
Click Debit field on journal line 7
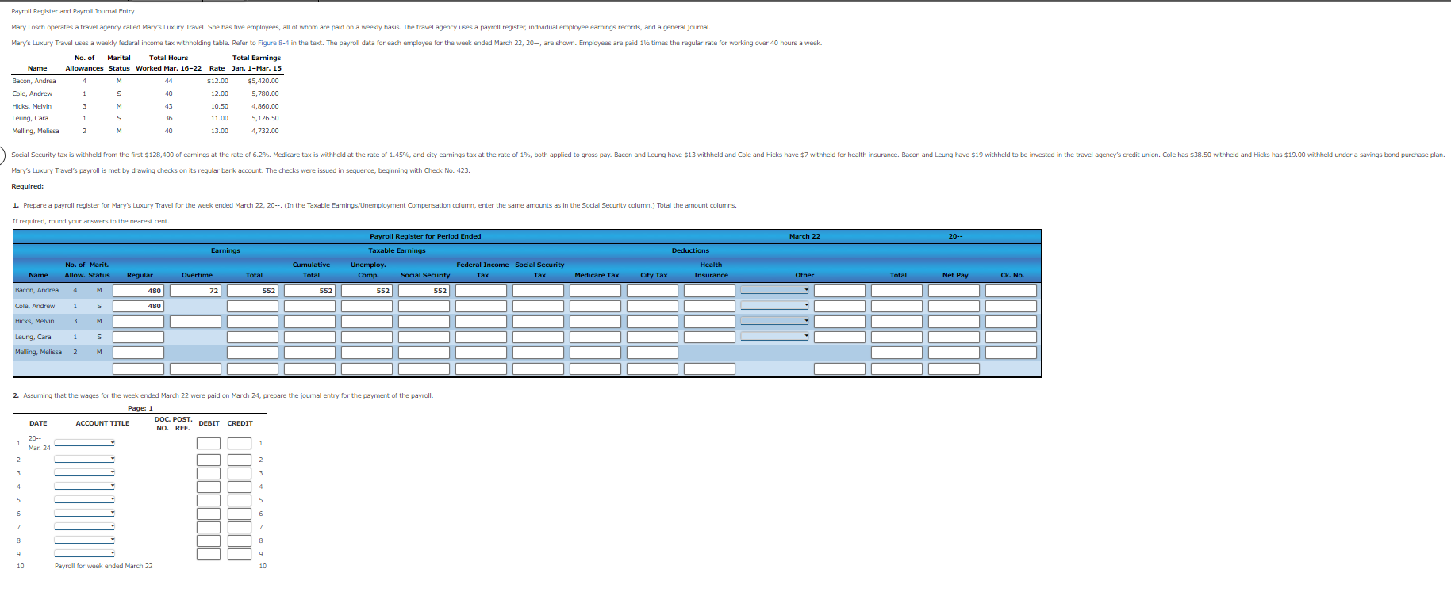(x=209, y=527)
